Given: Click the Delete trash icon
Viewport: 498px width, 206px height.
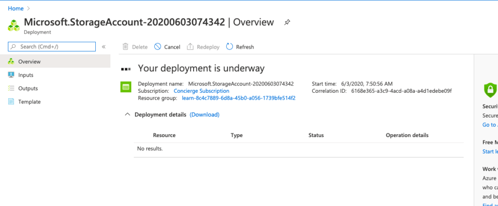Looking at the screenshot, I should 125,47.
